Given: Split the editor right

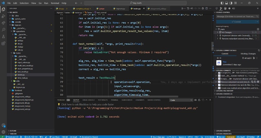Looking at the screenshot, I should [207, 8].
